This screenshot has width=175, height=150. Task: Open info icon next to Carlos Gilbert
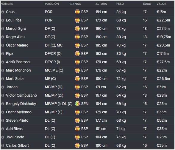[3, 146]
